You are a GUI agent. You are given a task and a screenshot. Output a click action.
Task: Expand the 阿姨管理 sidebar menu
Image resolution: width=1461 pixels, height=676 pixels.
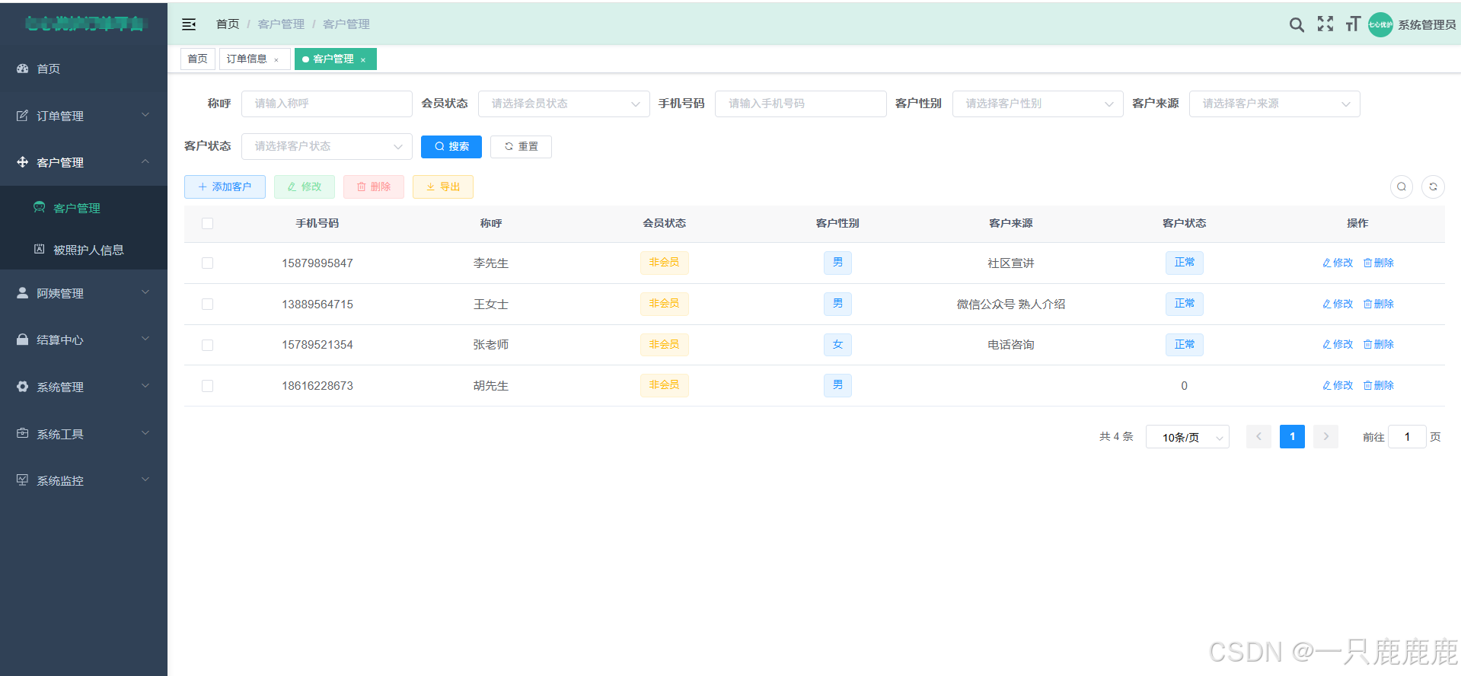pyautogui.click(x=84, y=293)
